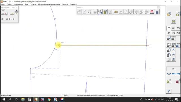Image resolution: width=181 pixels, height=102 pixels.
Task: Select the __A42_0 size field
Action: 7,19
